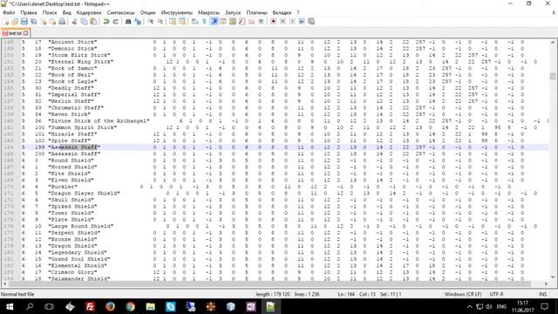
Task: Open the Windows Start menu
Action: pos(10,306)
